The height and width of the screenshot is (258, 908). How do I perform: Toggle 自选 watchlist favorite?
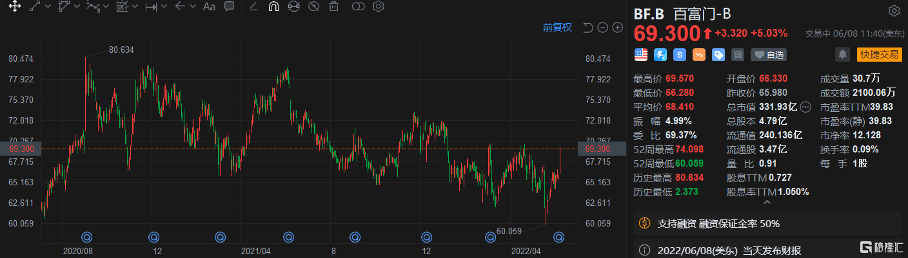769,55
